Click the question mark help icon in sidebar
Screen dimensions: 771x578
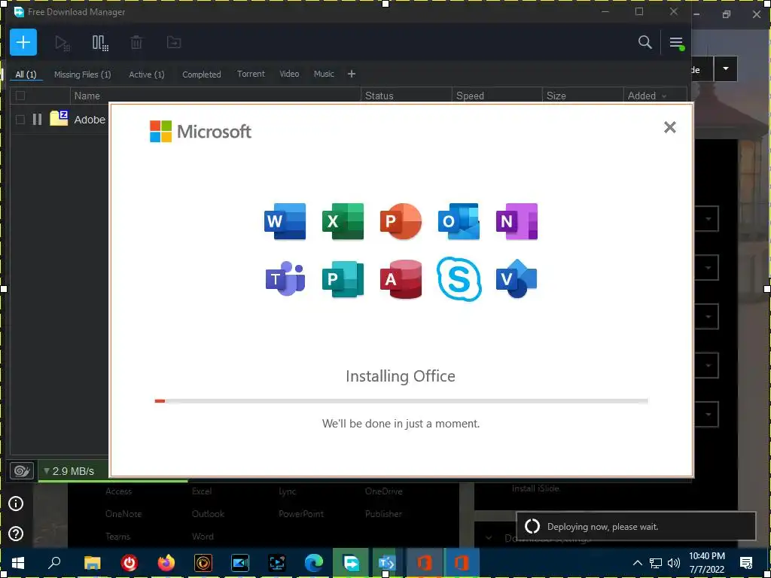tap(16, 534)
